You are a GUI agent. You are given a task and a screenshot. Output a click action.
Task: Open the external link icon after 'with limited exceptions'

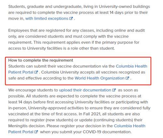71,18
